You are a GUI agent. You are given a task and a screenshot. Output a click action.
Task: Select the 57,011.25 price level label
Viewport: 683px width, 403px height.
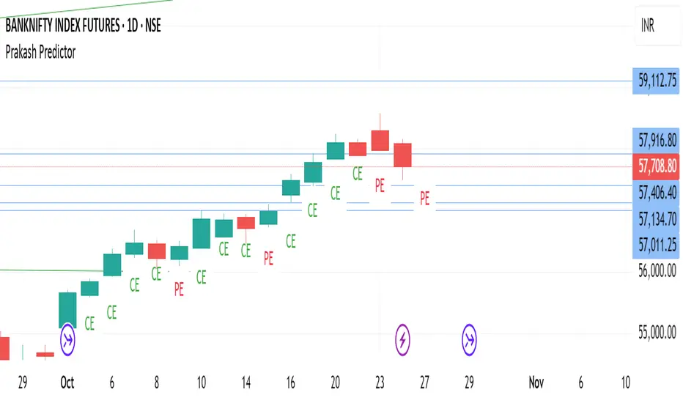tap(657, 243)
